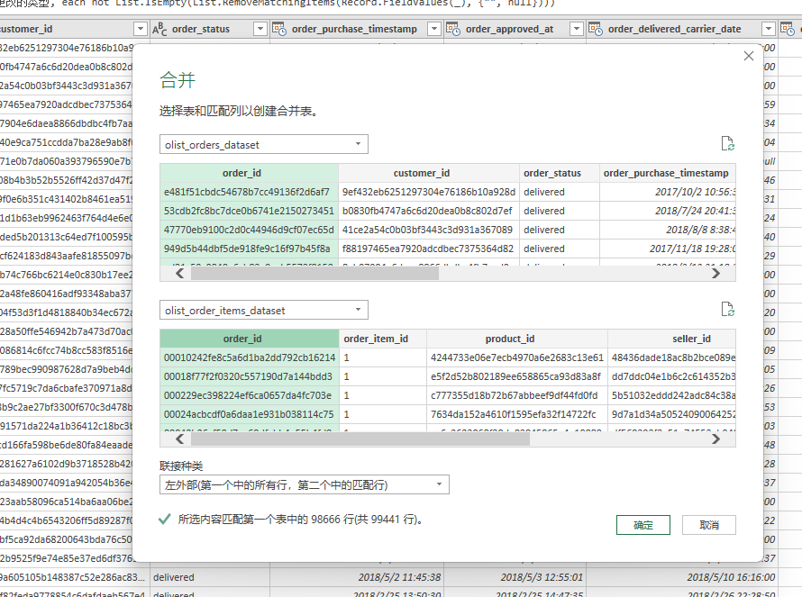Open the olist_order_items_dataset table dropdown
The image size is (802, 597).
(x=264, y=311)
